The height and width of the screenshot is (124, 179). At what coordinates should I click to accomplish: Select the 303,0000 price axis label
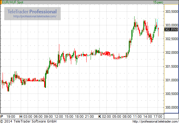click(172, 25)
